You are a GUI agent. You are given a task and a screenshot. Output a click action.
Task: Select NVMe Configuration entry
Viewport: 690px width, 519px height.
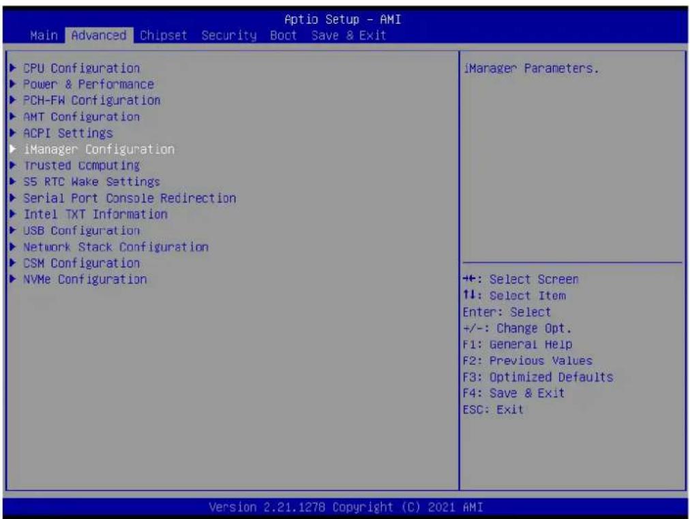85,279
